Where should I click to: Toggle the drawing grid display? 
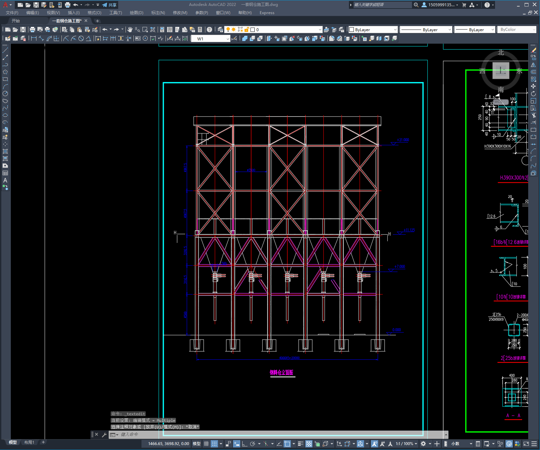coord(206,444)
